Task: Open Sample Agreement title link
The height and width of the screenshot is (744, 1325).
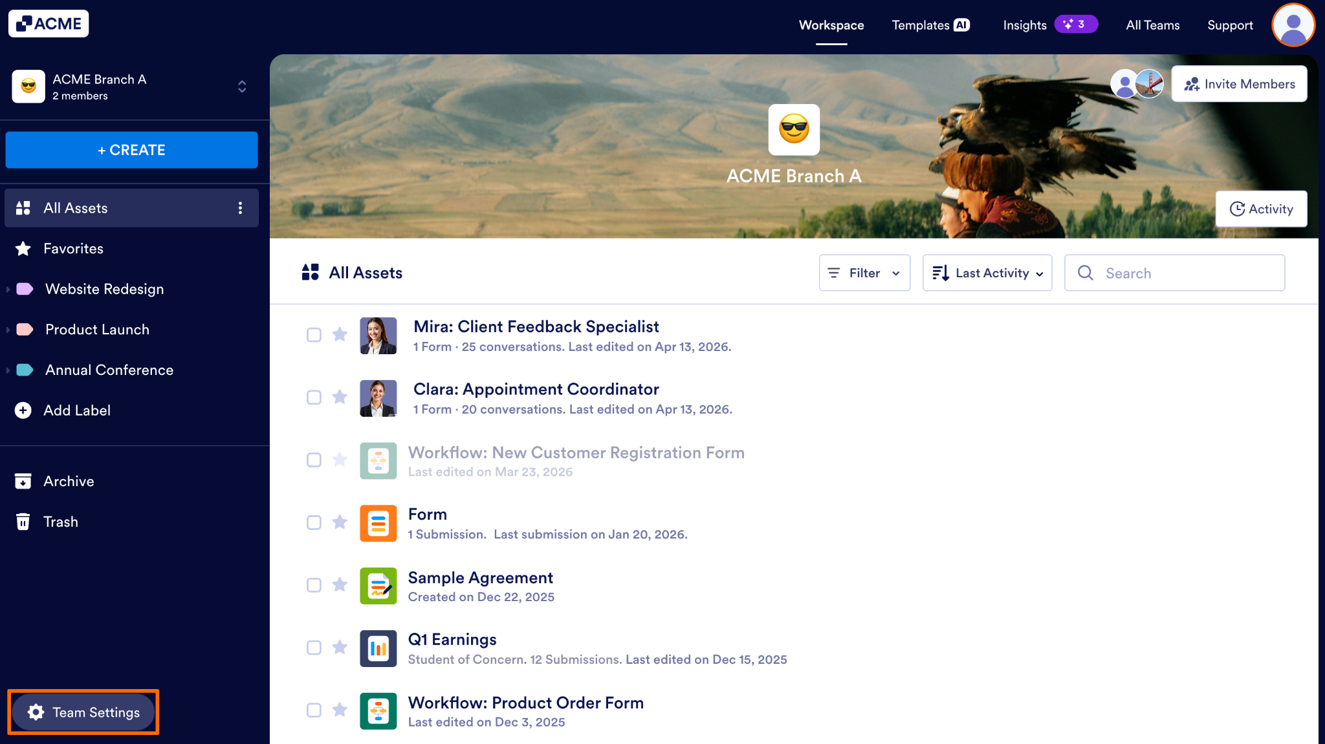Action: pos(480,578)
